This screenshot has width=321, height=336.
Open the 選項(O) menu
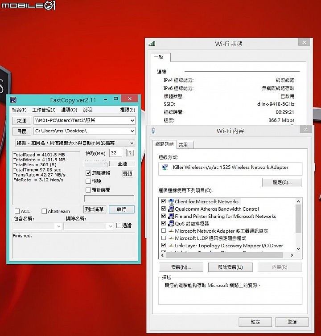click(69, 110)
